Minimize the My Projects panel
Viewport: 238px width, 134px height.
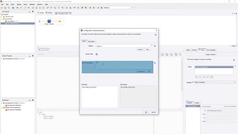29,12
